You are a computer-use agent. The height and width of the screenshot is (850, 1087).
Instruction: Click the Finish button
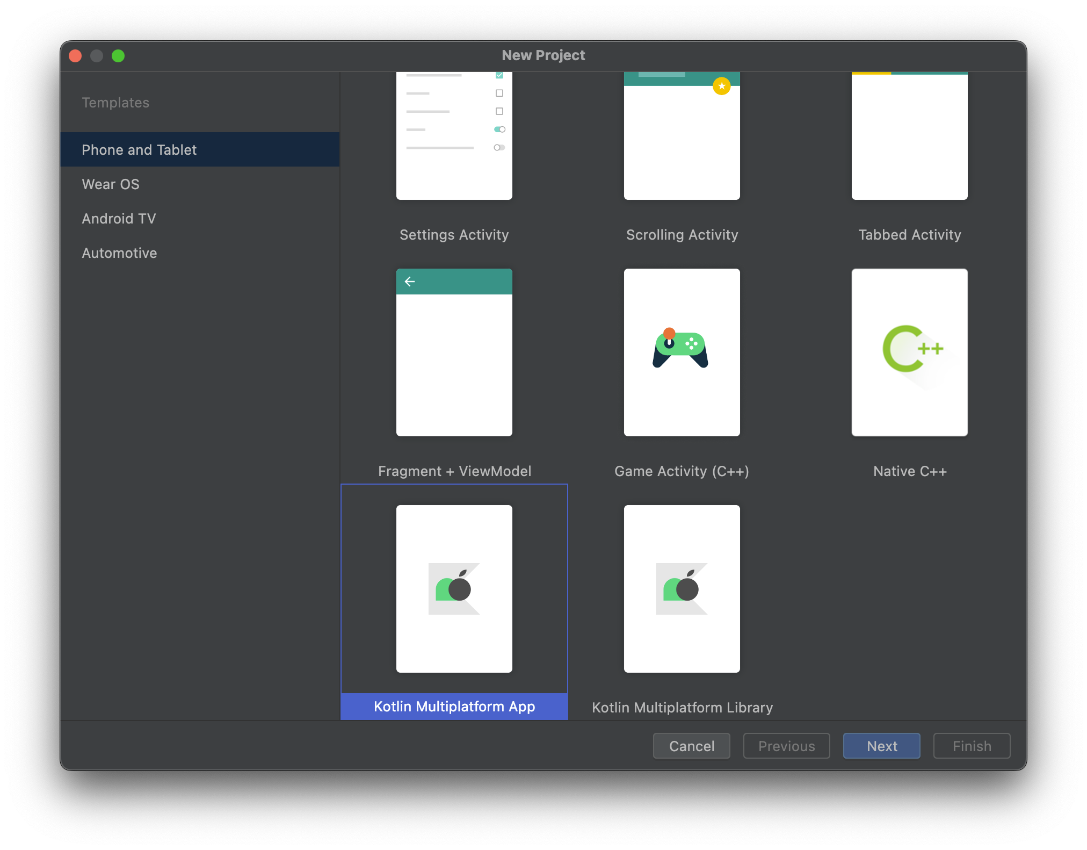click(972, 746)
